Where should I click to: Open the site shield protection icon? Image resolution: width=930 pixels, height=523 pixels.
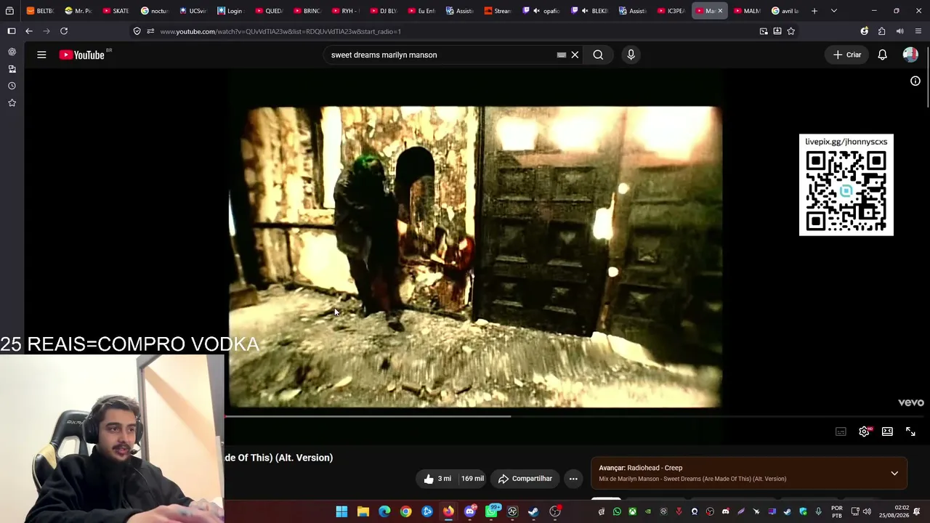(137, 31)
